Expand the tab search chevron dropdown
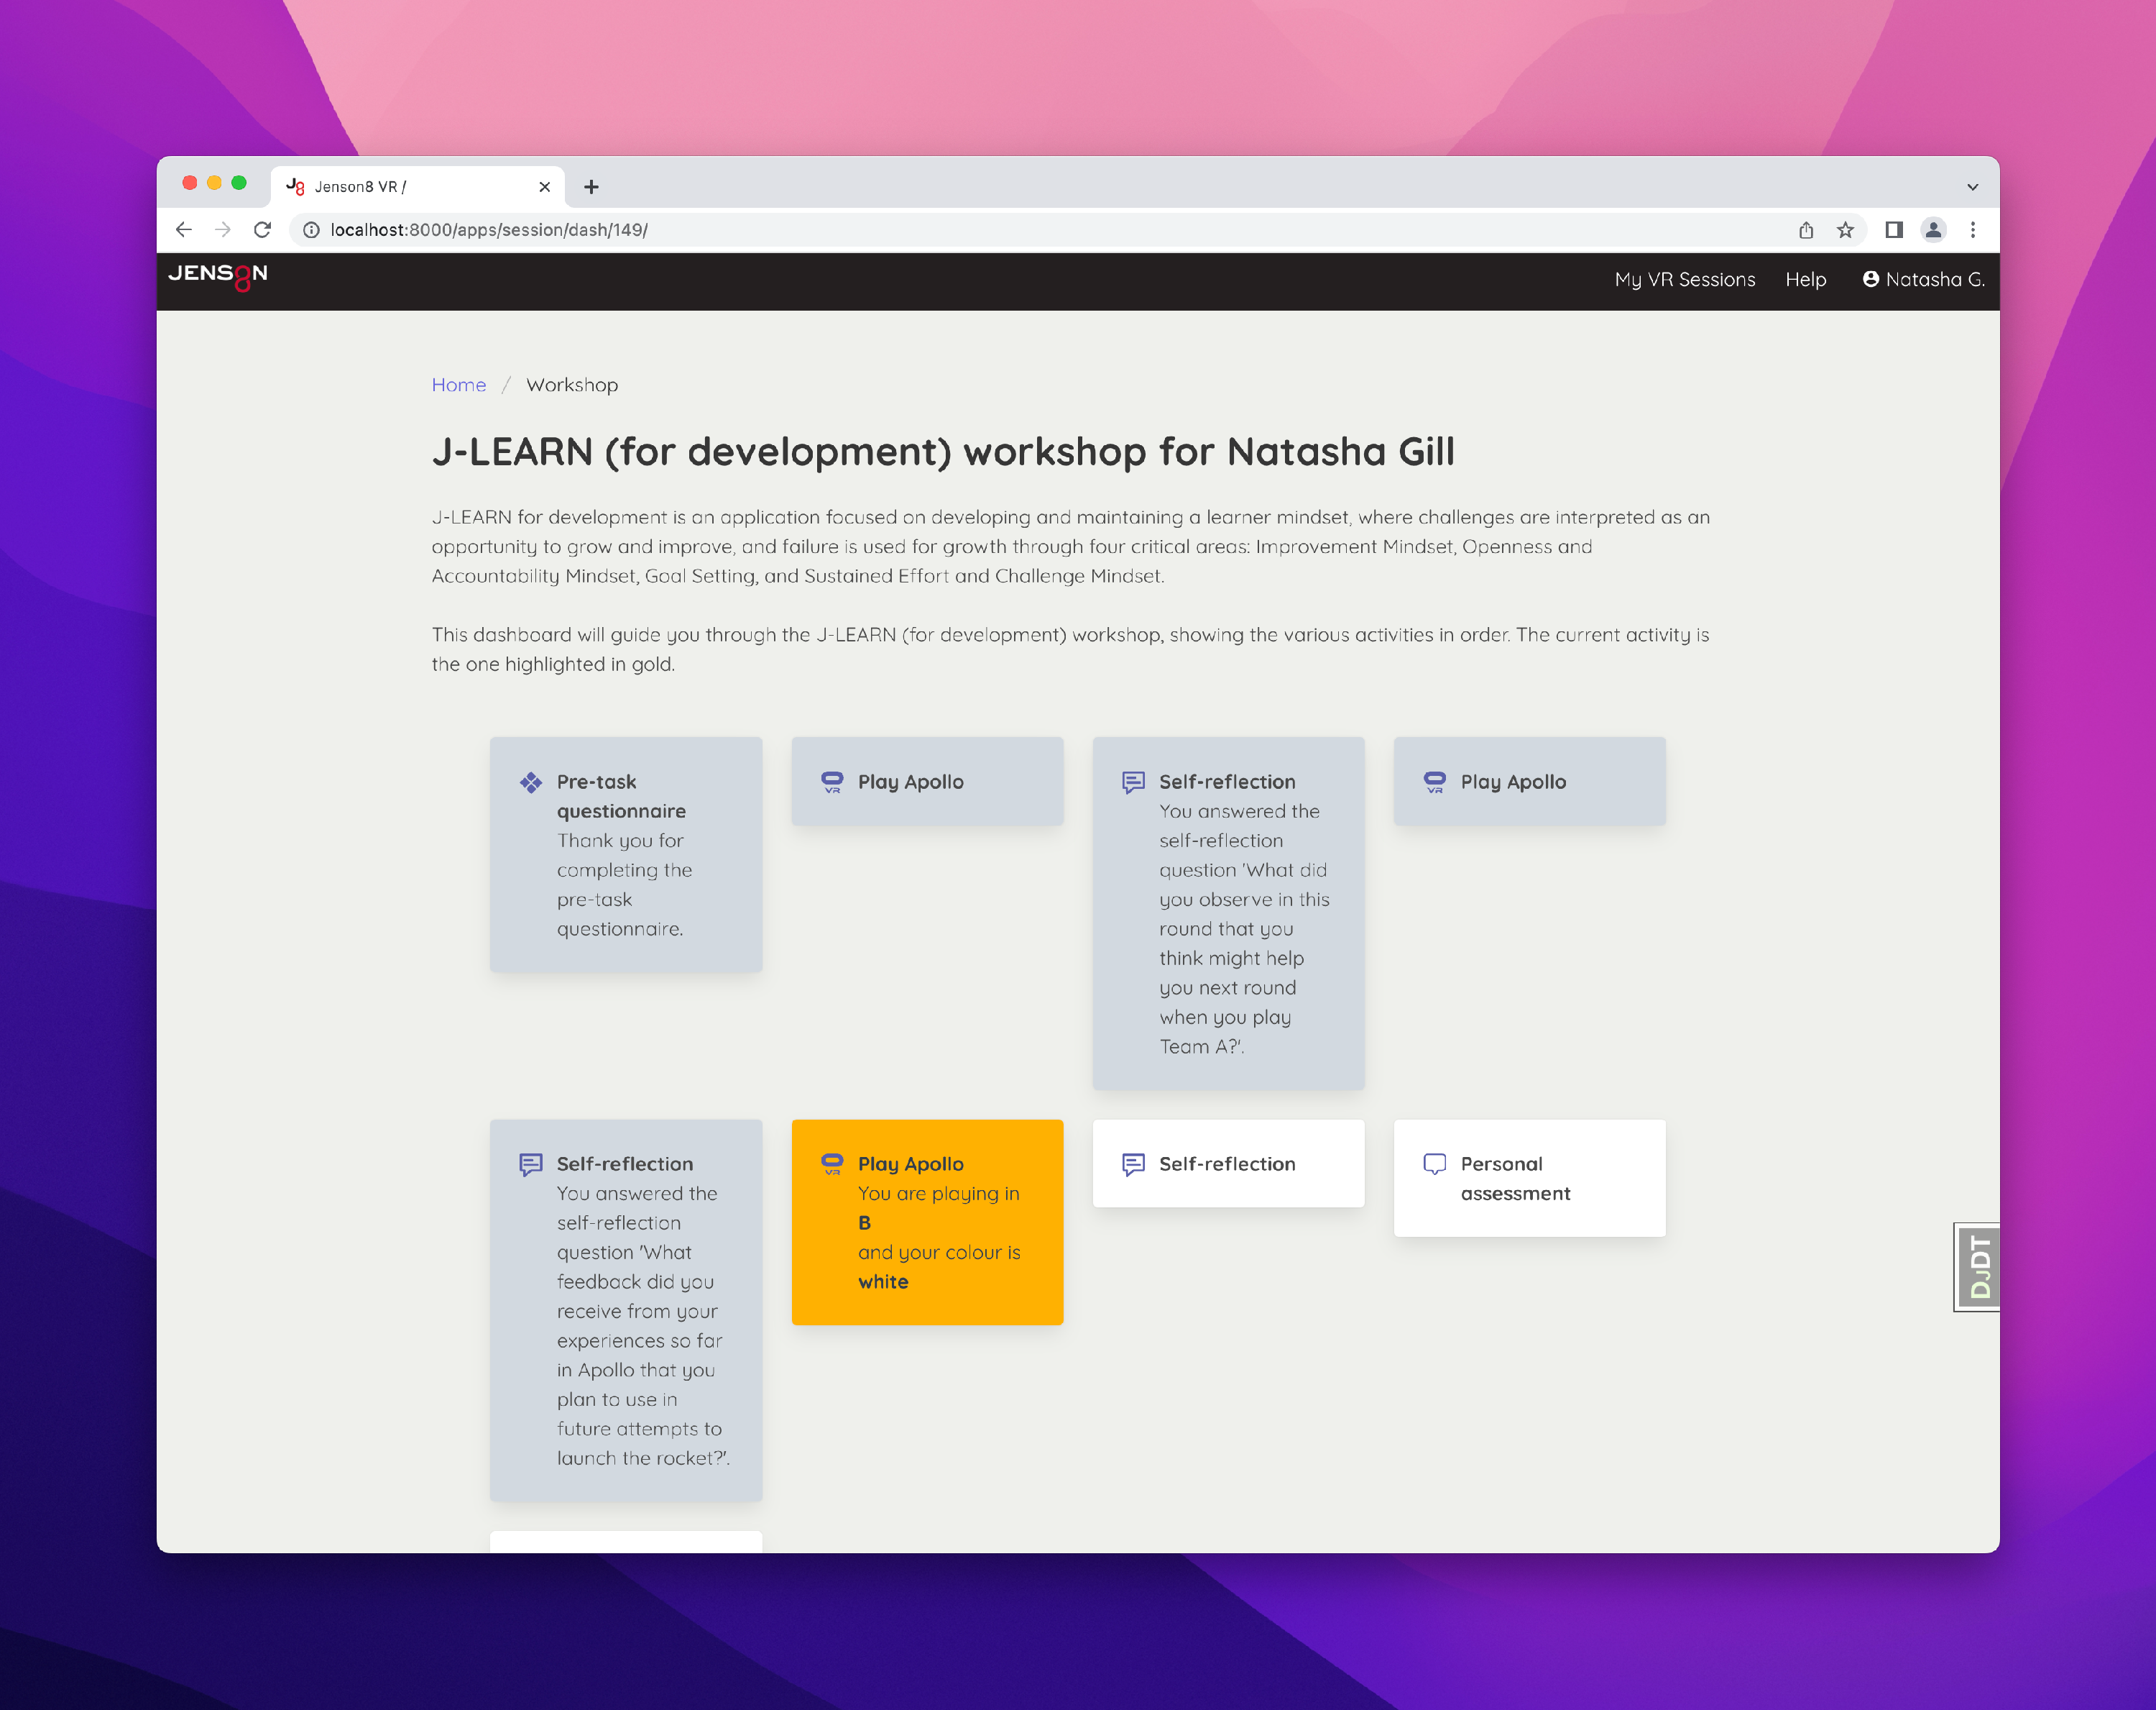The height and width of the screenshot is (1710, 2156). point(1972,187)
